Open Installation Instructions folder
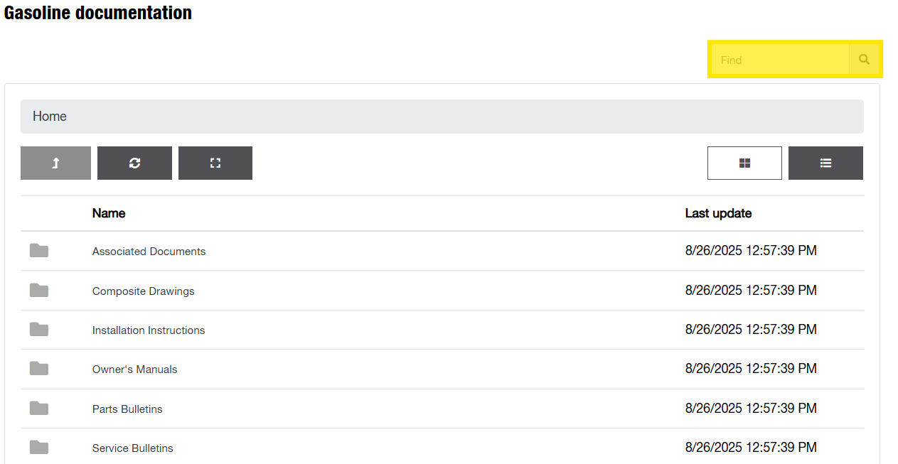The height and width of the screenshot is (464, 898). [149, 330]
